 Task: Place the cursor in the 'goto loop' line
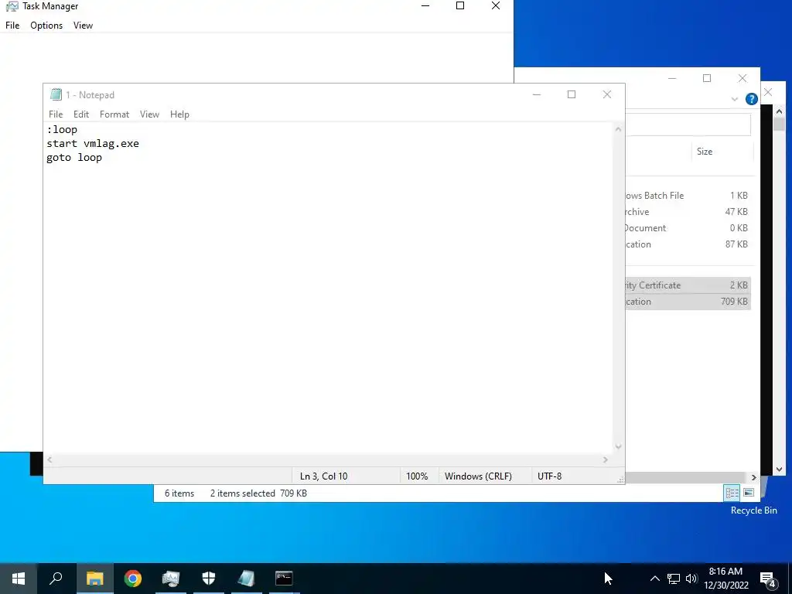(x=74, y=158)
